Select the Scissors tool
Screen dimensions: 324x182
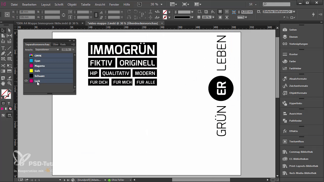3,66
